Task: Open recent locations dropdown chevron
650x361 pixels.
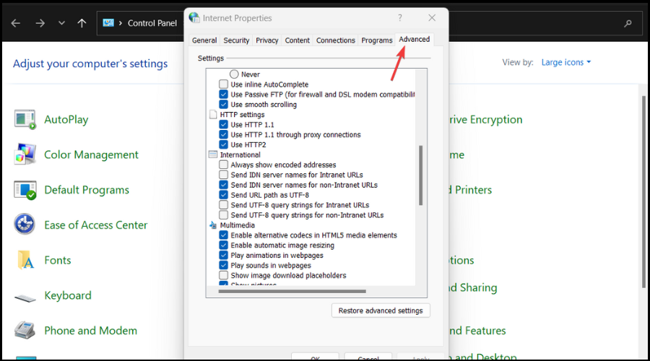Action: (x=61, y=23)
